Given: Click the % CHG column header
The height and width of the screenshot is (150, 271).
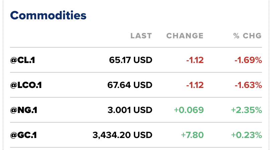Looking at the screenshot, I should click(x=248, y=36).
